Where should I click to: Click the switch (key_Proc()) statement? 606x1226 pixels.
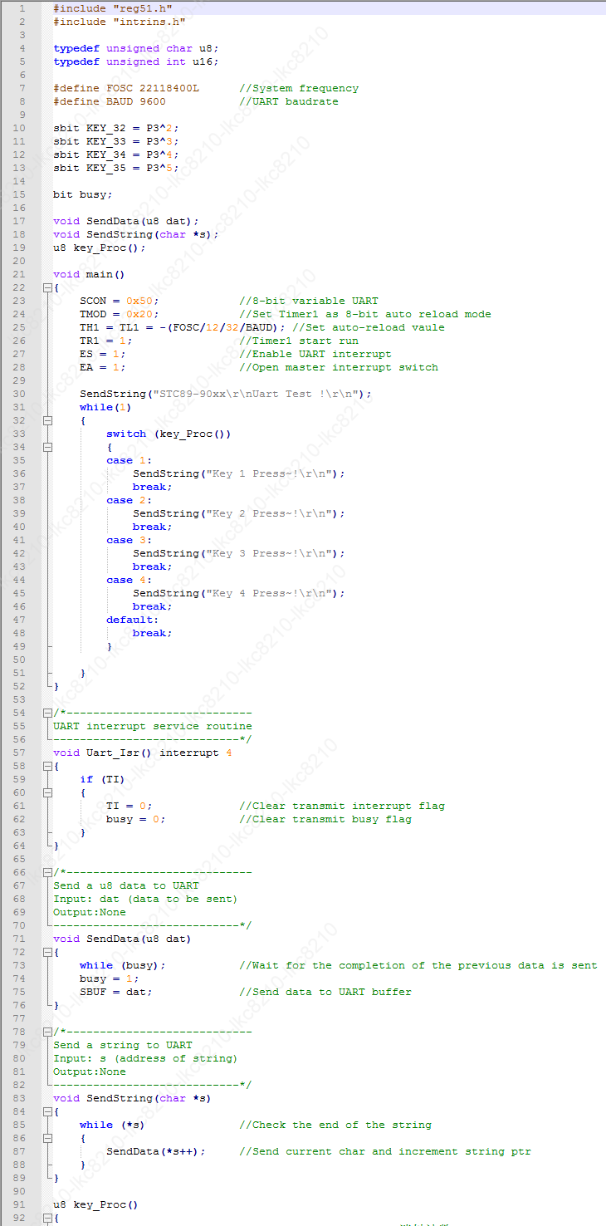click(x=169, y=434)
